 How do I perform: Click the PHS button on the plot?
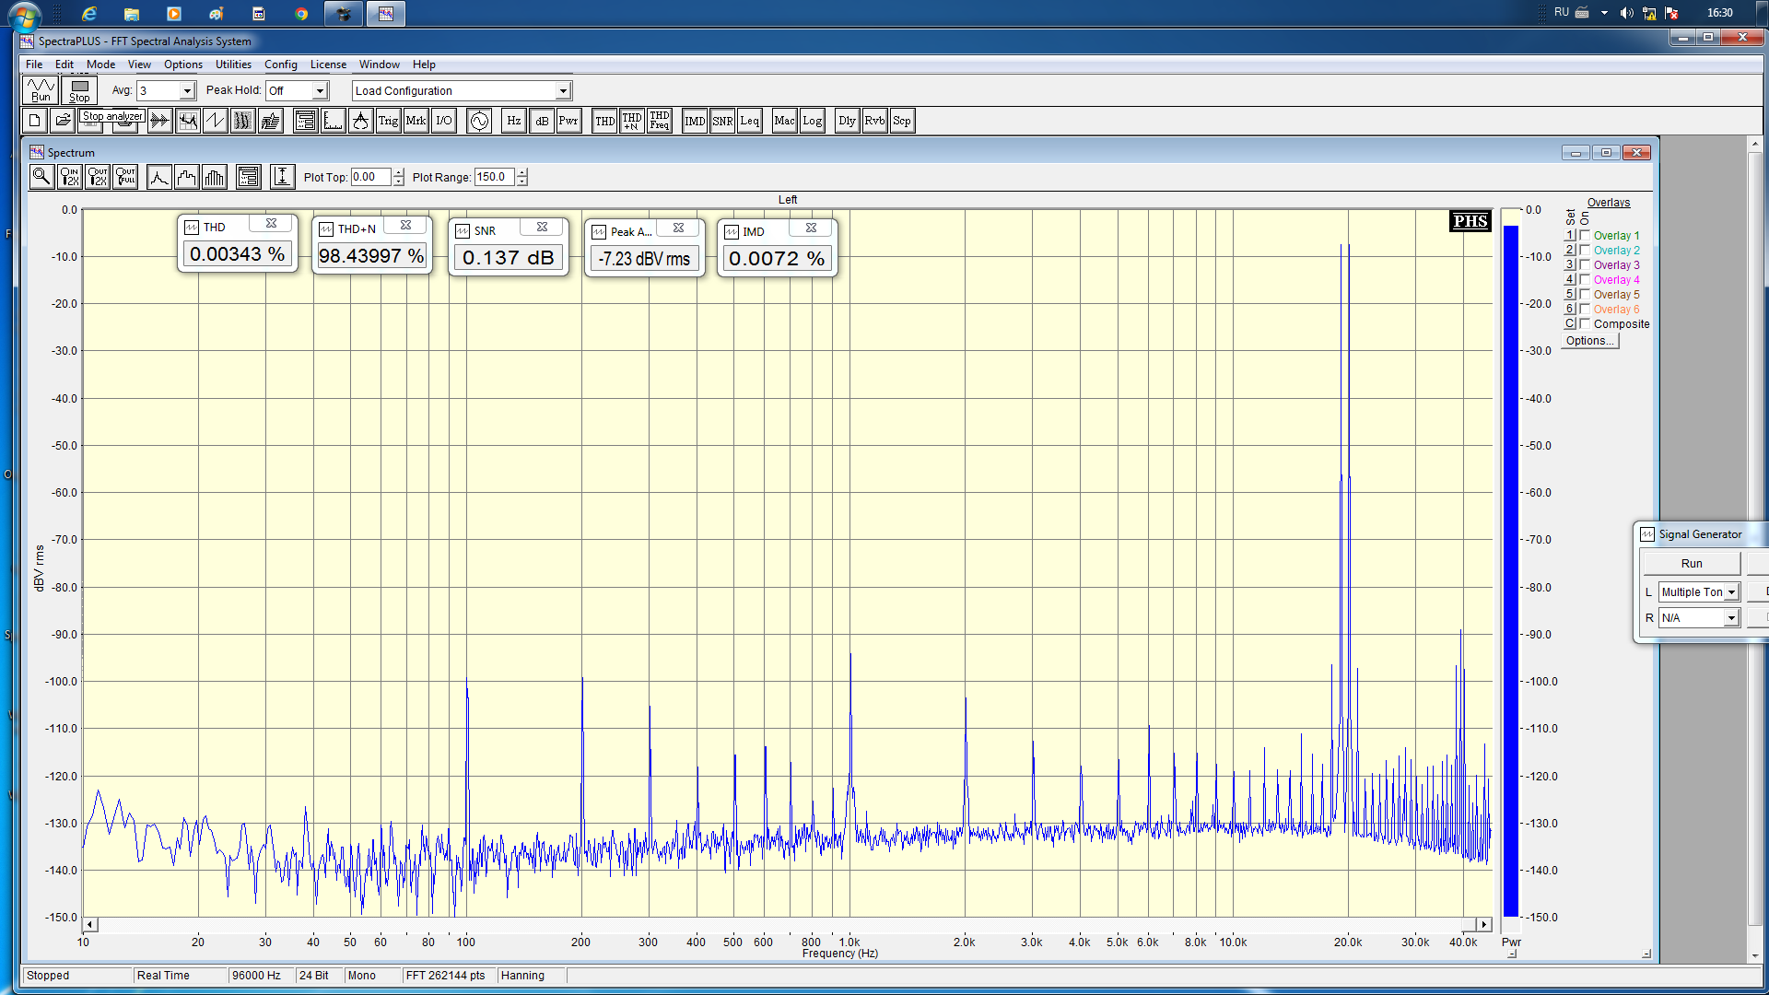coord(1470,221)
